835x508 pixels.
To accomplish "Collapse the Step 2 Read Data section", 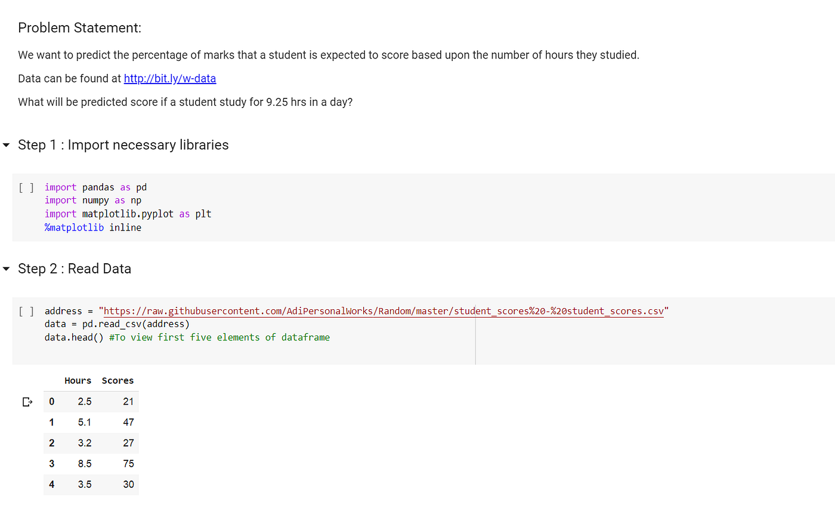I will coord(6,269).
